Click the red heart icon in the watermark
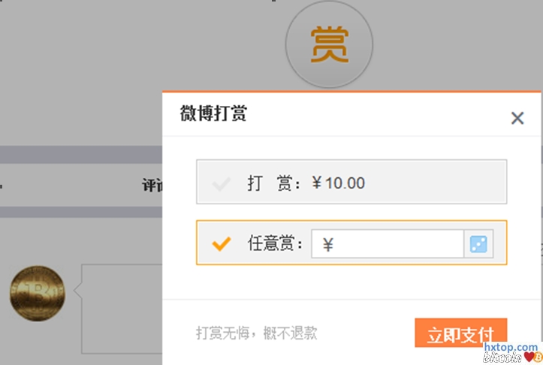 (x=529, y=357)
